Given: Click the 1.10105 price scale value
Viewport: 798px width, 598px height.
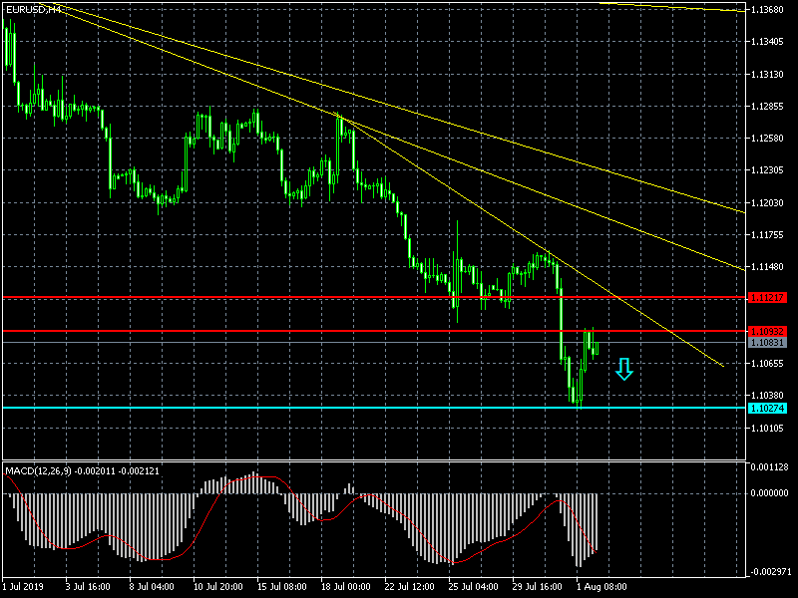Looking at the screenshot, I should [x=767, y=429].
